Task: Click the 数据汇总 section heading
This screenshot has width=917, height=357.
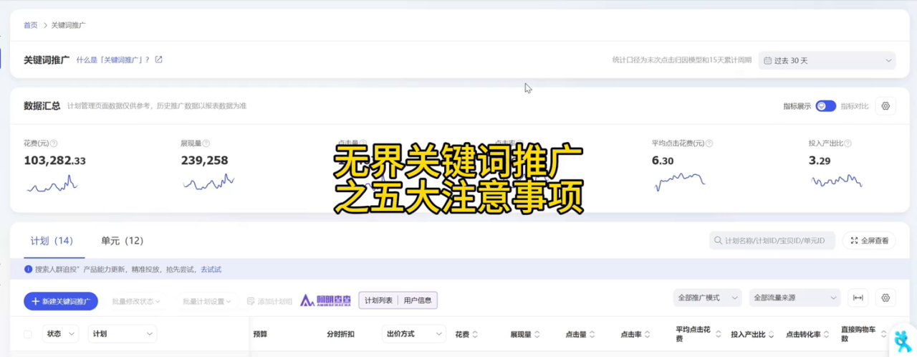Action: [x=42, y=106]
